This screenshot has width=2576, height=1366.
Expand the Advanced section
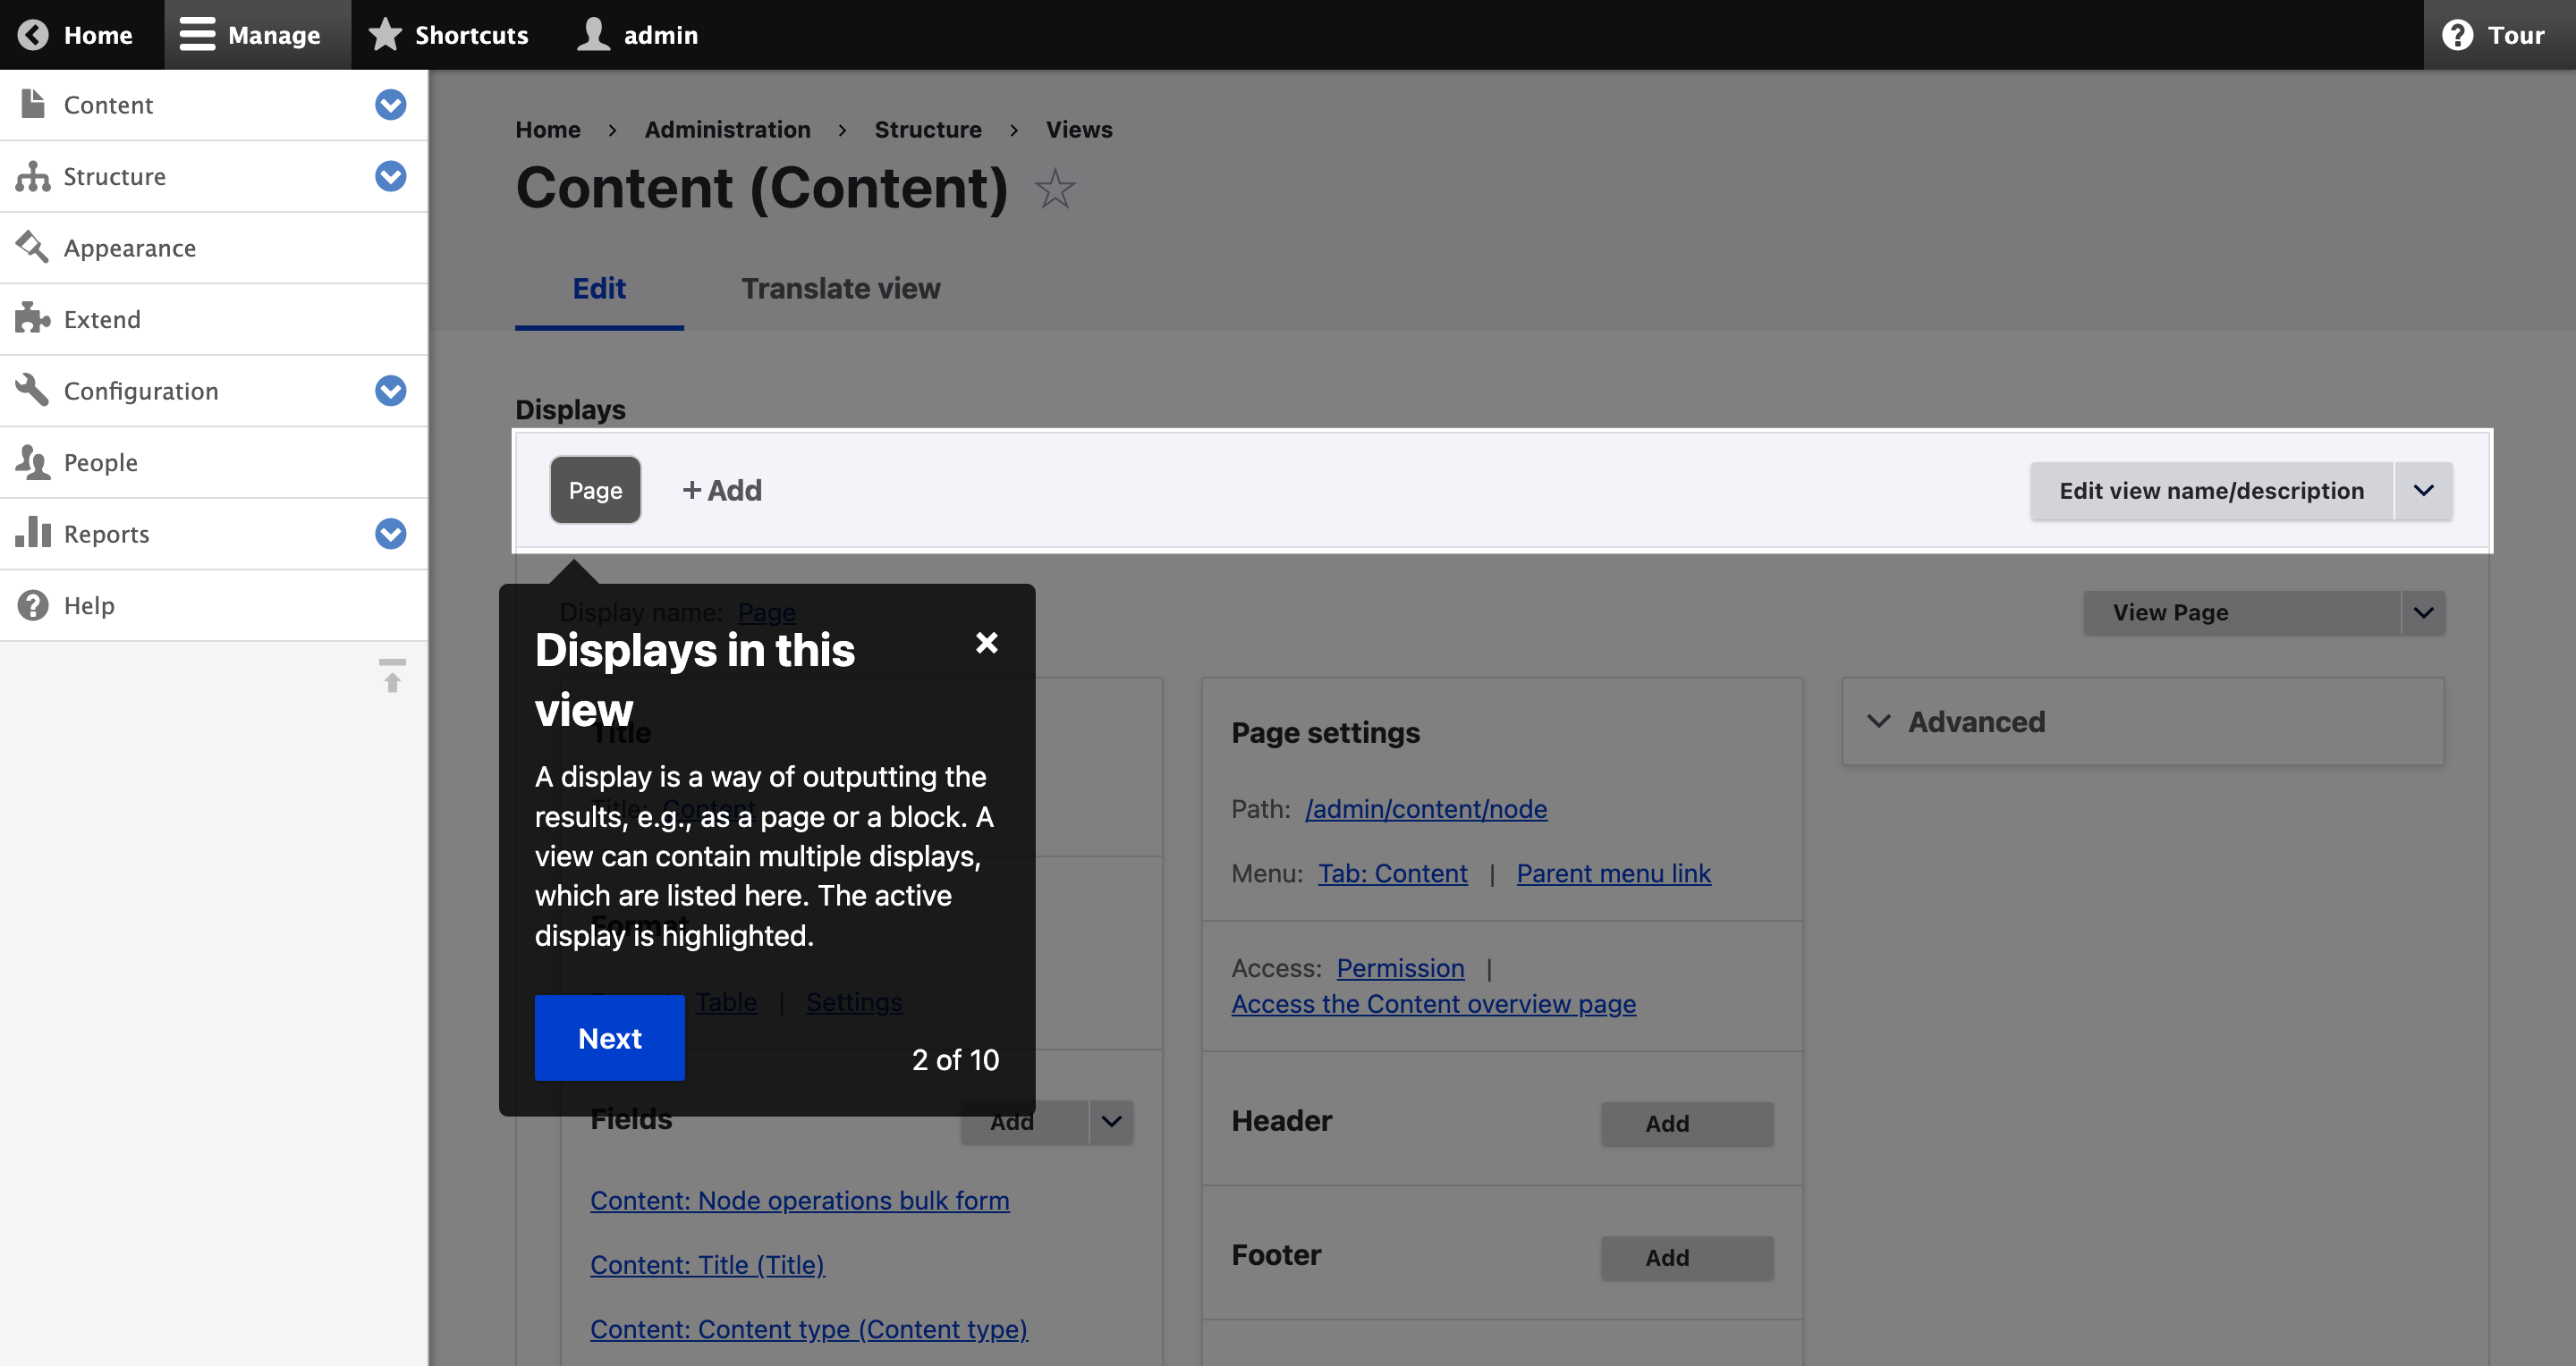tap(2142, 721)
